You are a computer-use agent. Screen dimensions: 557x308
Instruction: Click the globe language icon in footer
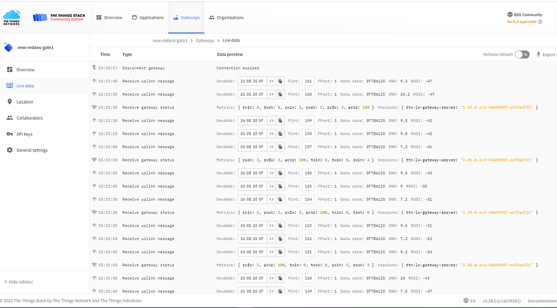[x=466, y=301]
